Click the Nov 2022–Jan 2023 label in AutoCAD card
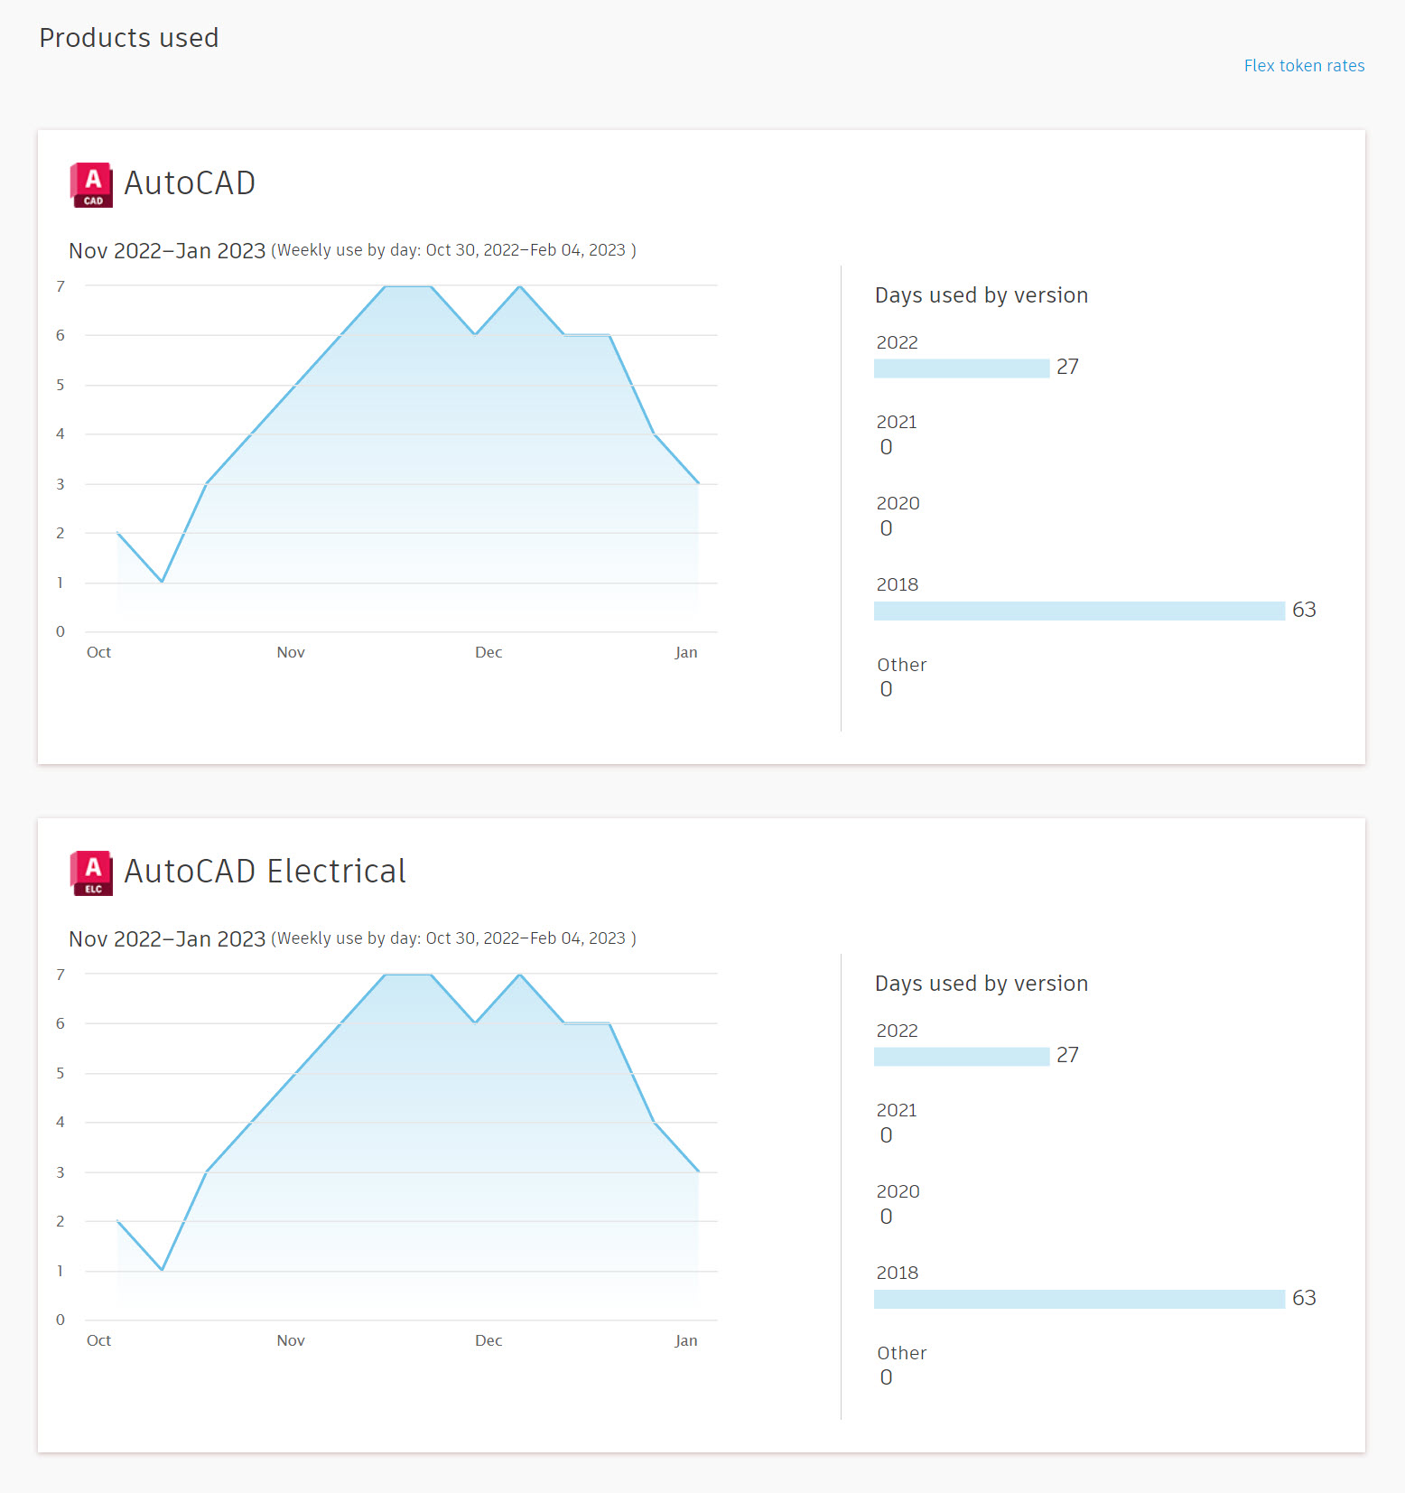The height and width of the screenshot is (1493, 1405). 167,251
